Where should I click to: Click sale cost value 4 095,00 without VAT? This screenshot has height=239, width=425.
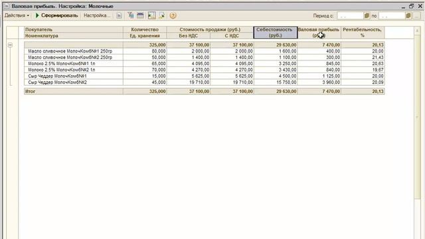tap(189, 64)
